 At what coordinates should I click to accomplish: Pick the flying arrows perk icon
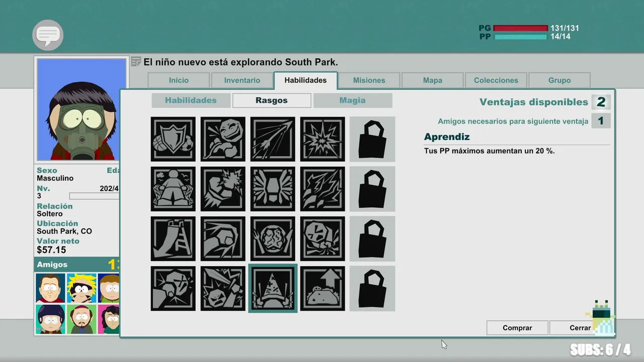click(273, 139)
